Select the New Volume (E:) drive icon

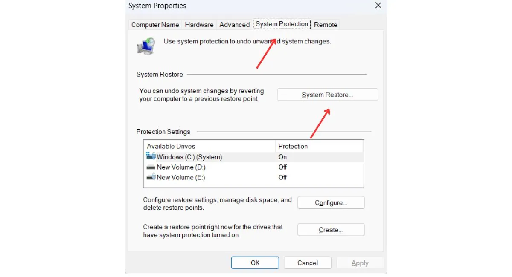tap(151, 177)
